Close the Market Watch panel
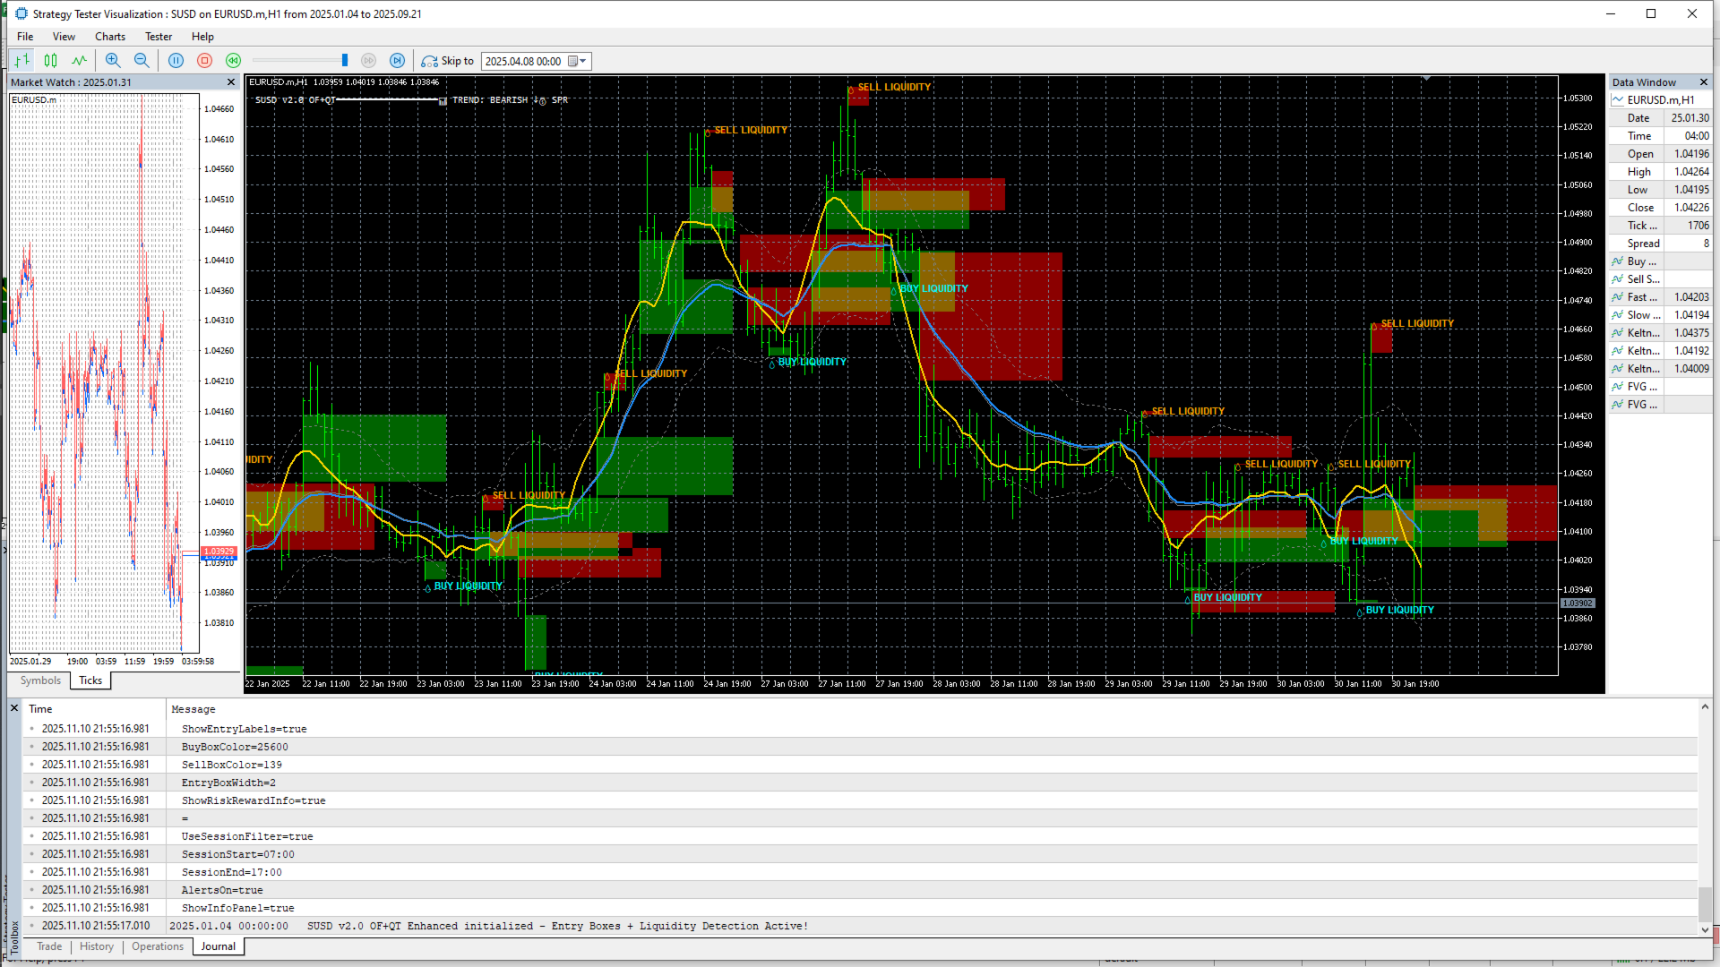The width and height of the screenshot is (1720, 967). pyautogui.click(x=231, y=82)
